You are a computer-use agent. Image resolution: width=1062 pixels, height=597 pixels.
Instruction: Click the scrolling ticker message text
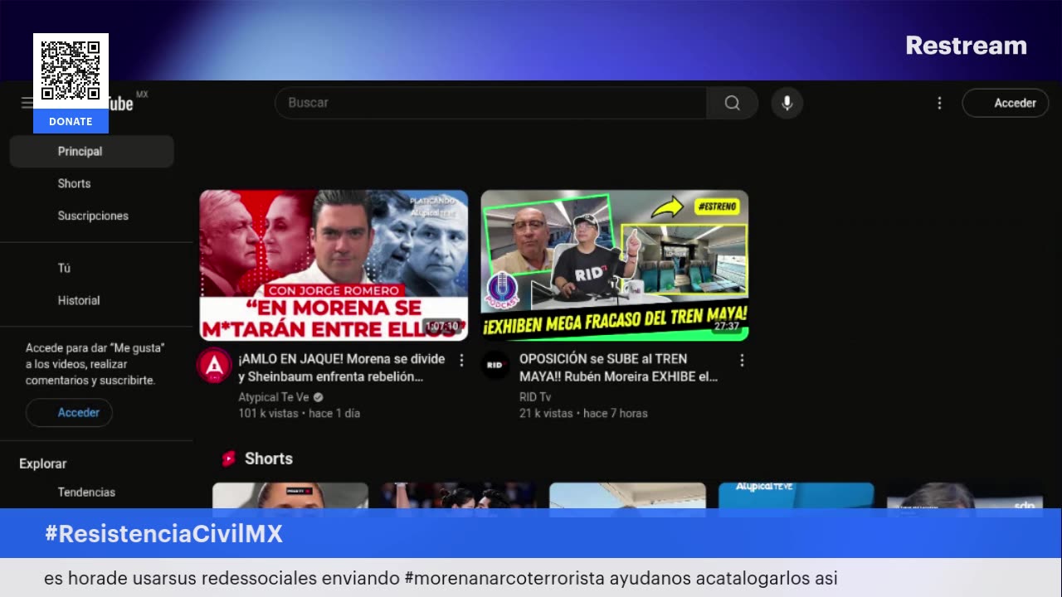pos(441,578)
